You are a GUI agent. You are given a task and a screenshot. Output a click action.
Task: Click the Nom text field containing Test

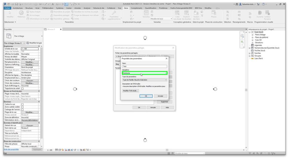(x=145, y=66)
